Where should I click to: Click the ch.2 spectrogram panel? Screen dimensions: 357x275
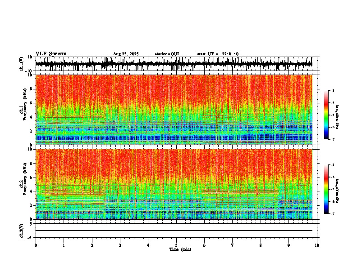(x=174, y=184)
